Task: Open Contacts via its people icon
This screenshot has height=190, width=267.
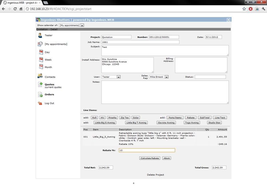Action: (40, 76)
